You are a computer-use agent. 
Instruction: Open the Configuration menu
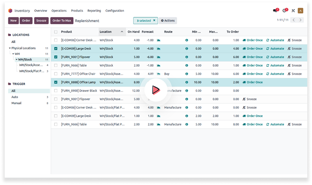[115, 11]
